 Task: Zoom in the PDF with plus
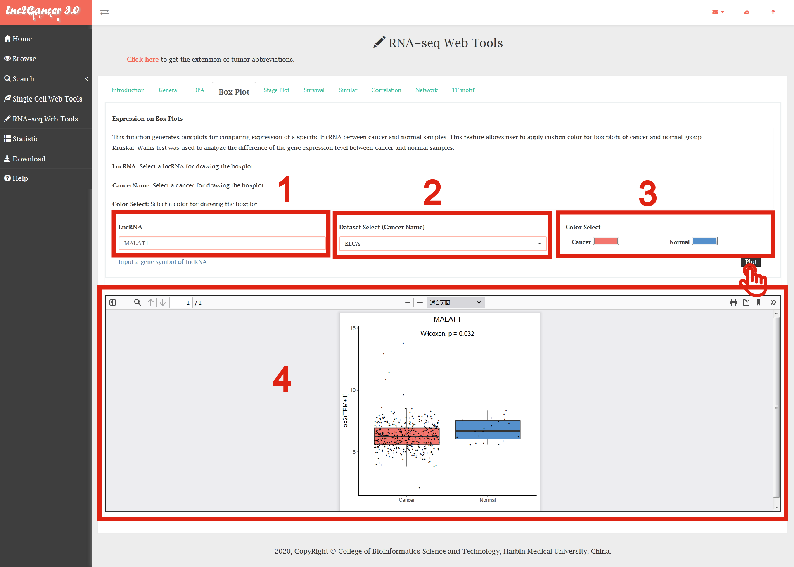(x=420, y=302)
